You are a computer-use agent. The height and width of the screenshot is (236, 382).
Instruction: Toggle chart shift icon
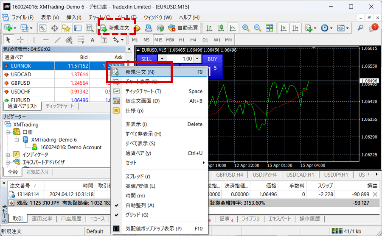(x=295, y=28)
